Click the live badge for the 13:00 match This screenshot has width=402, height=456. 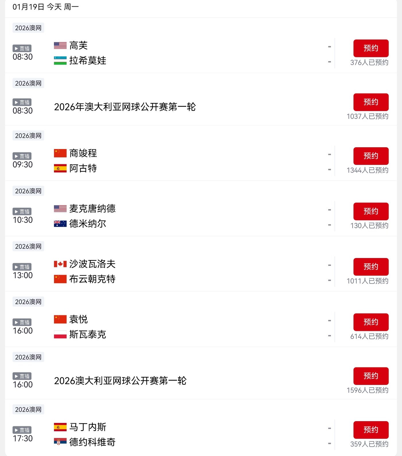coord(22,267)
